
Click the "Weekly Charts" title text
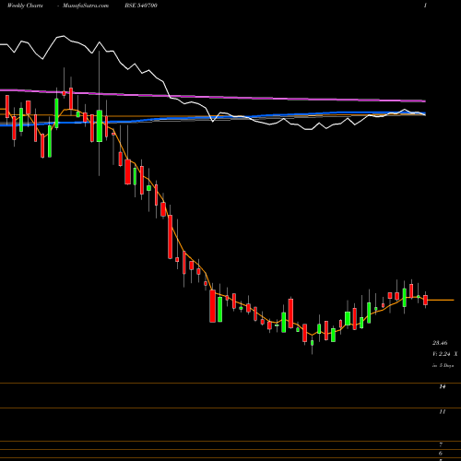tap(25, 6)
